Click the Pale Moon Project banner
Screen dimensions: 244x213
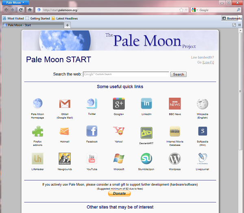(x=120, y=40)
